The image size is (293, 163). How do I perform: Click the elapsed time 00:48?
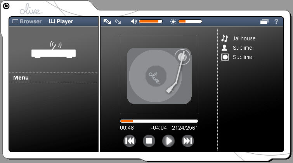(127, 128)
